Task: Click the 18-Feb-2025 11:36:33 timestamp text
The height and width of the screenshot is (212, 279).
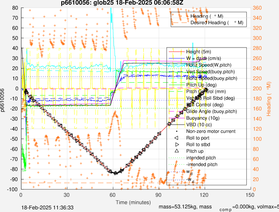Action: tap(48, 207)
